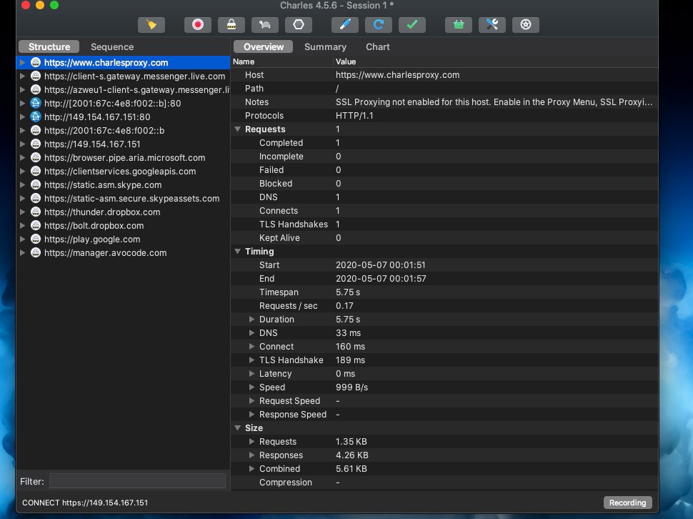Collapse the Size section
Screen dimensions: 693x519
[237, 428]
